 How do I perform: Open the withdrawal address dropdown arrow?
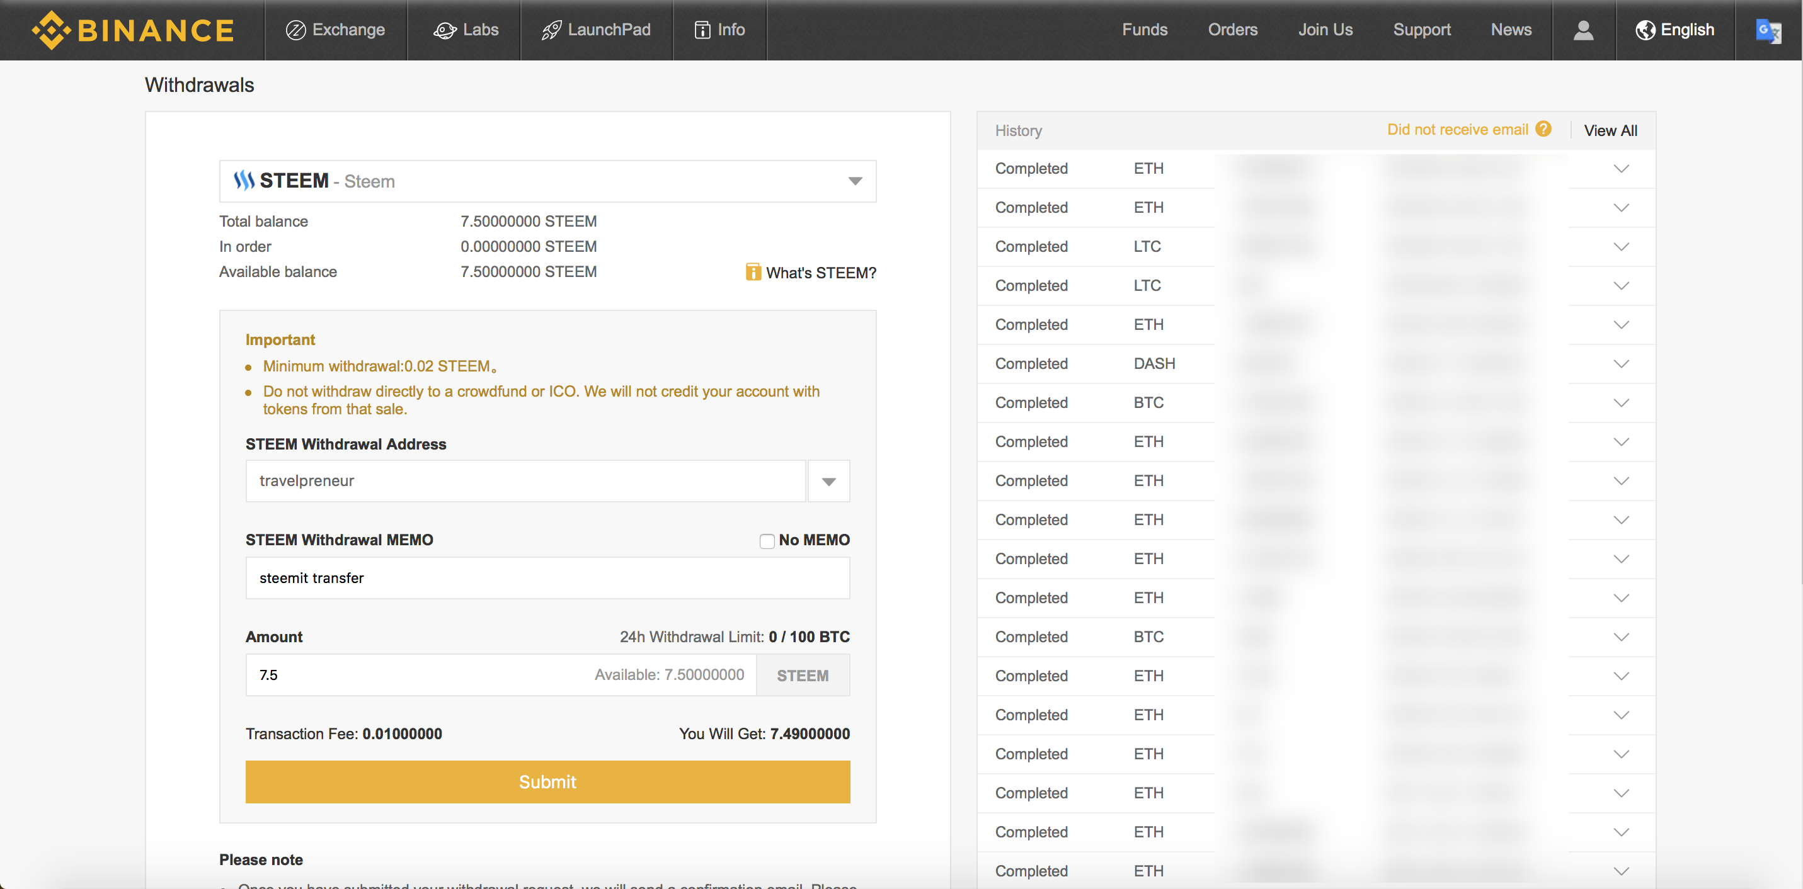click(828, 481)
